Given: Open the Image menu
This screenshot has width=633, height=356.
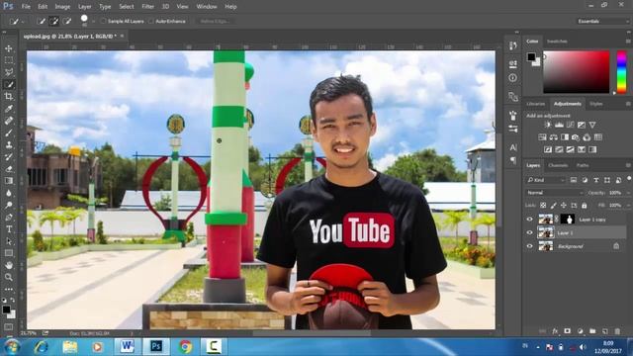Looking at the screenshot, I should click(x=62, y=7).
